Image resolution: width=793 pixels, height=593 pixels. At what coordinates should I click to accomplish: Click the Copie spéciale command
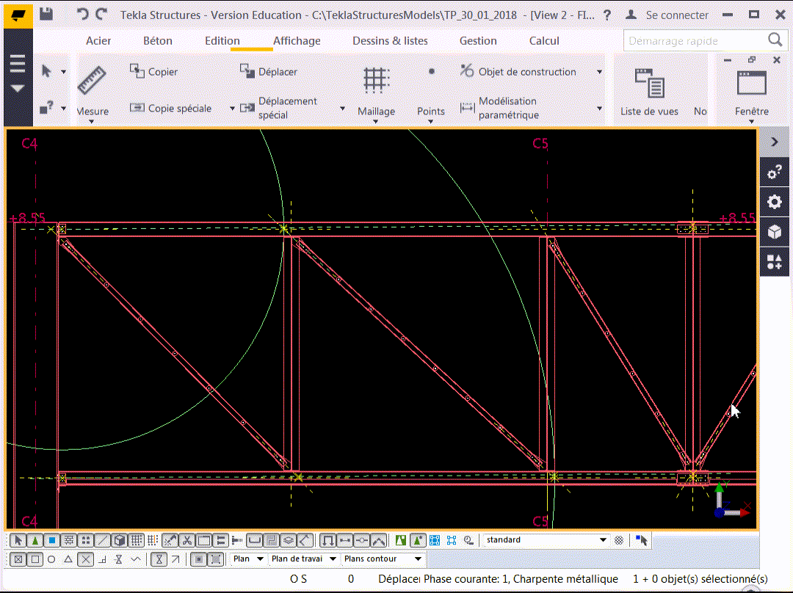[170, 108]
